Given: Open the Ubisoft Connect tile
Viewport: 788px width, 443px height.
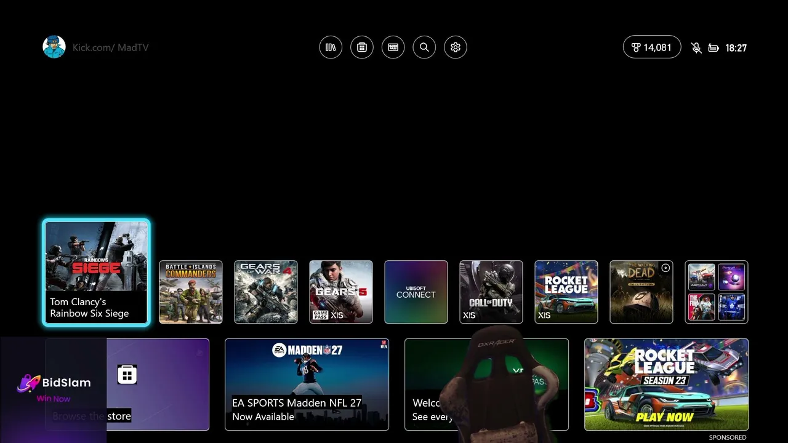Looking at the screenshot, I should pos(416,292).
